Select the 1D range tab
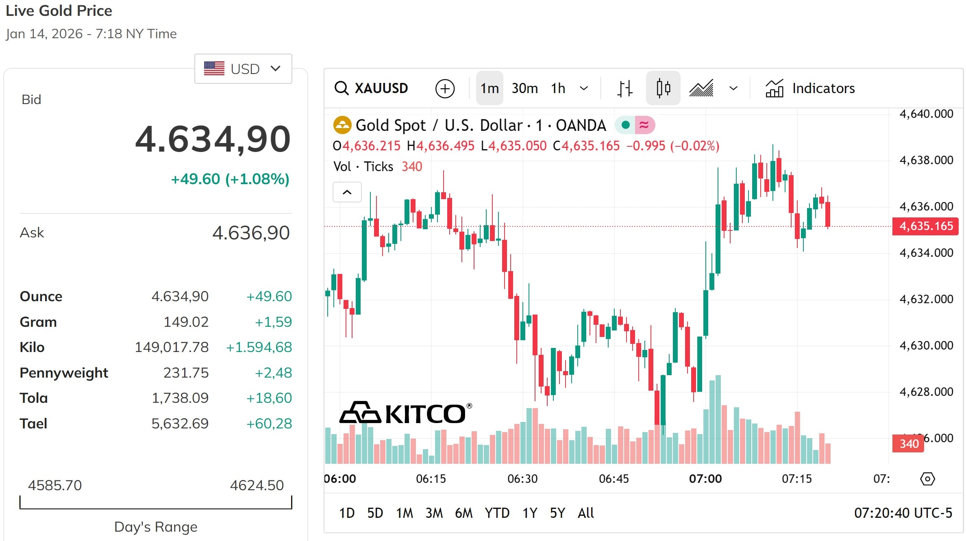This screenshot has height=541, width=966. 347,513
